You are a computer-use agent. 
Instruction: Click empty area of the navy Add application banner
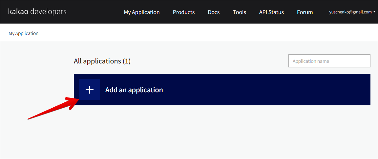pos(262,90)
